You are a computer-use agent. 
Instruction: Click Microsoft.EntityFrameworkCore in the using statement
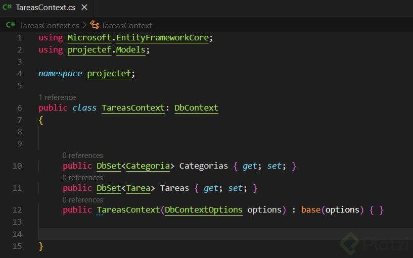tap(137, 38)
